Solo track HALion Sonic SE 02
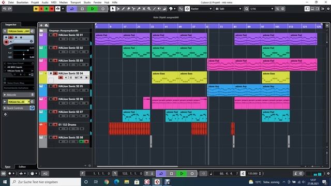Screen dimensions: 331x186 coord(55,48)
